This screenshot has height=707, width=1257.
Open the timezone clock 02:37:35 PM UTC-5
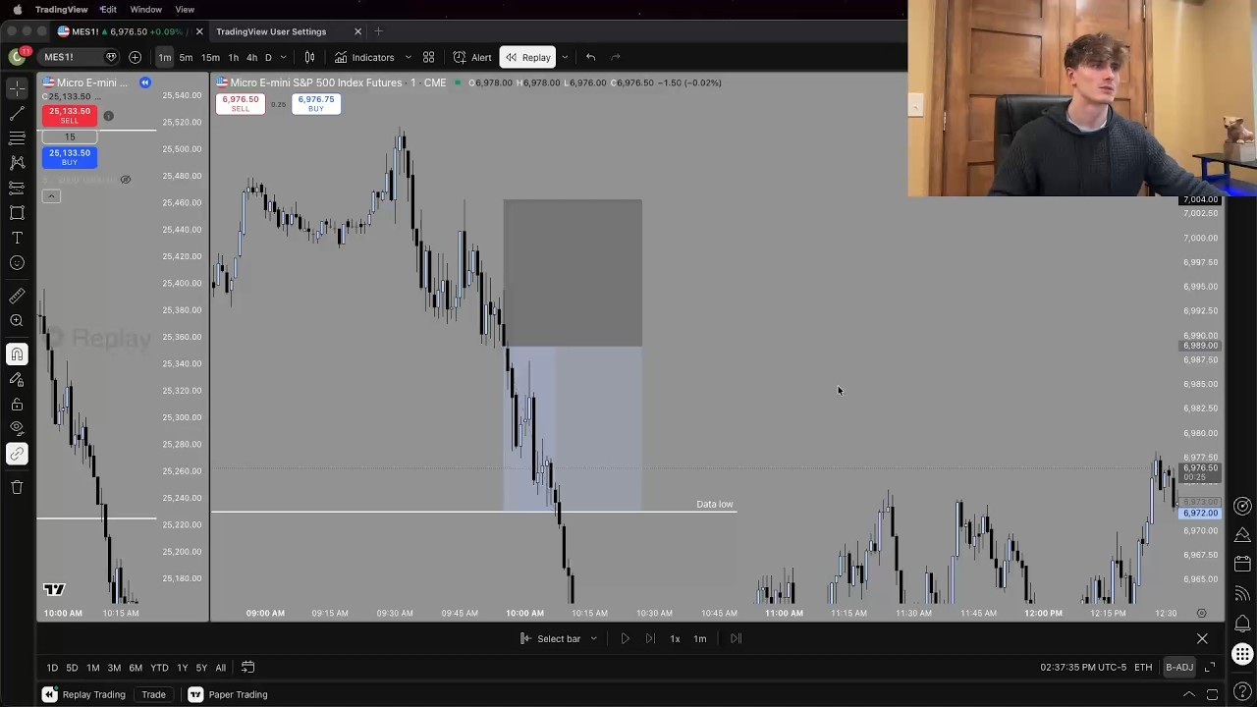[1083, 668]
